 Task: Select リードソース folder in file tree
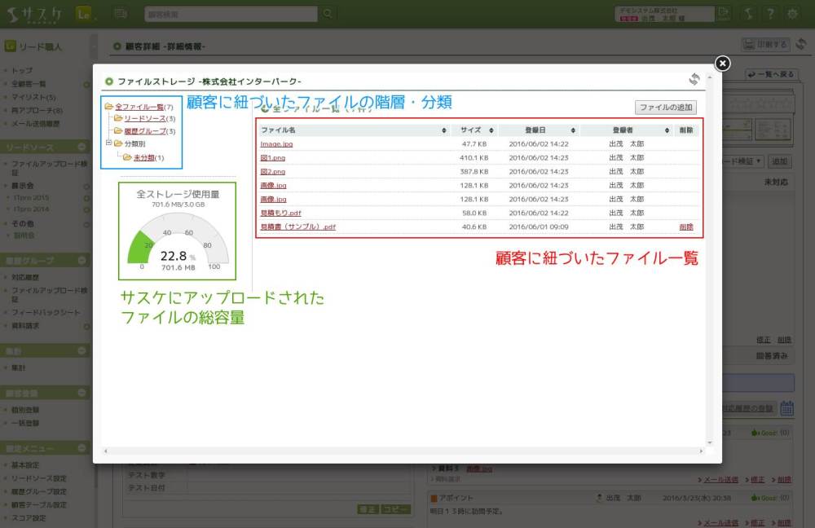(143, 119)
